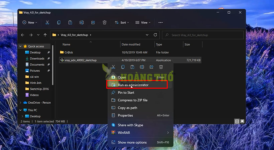Open Desktop in Quick access
The width and height of the screenshot is (274, 150).
[x=35, y=52]
